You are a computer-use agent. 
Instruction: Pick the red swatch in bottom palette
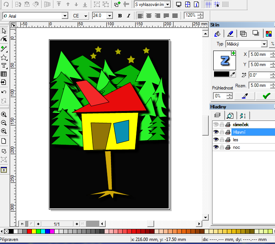pos(29,232)
